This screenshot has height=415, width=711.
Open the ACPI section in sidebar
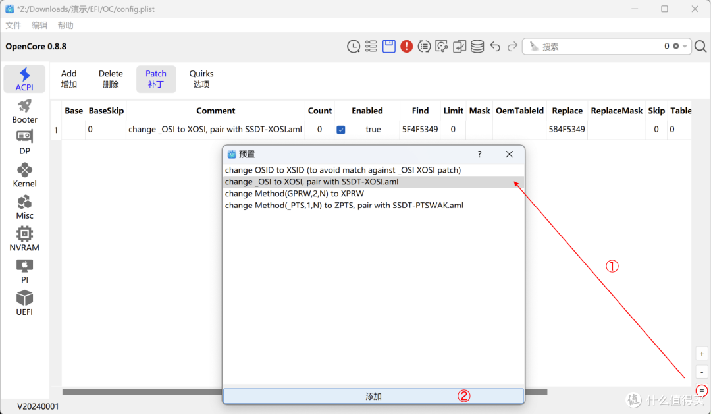(24, 79)
